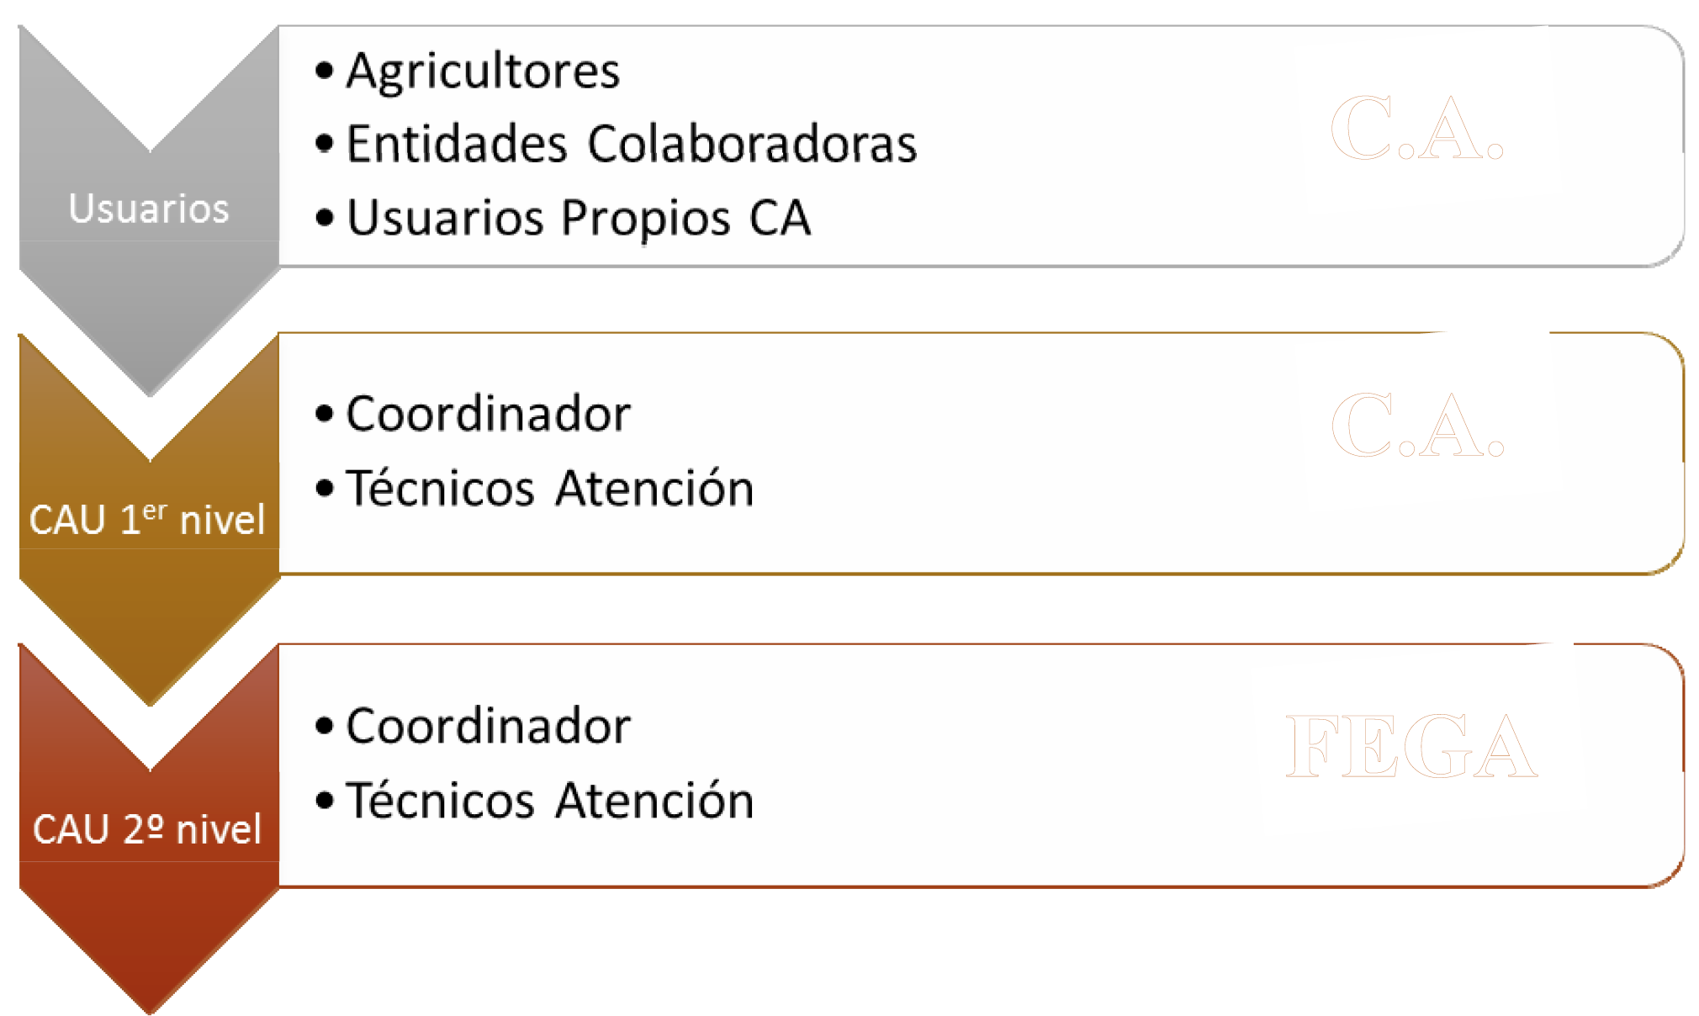This screenshot has width=1699, height=1016.
Task: Click Técnicos Atención in the gold-bordered box
Action: (x=550, y=488)
